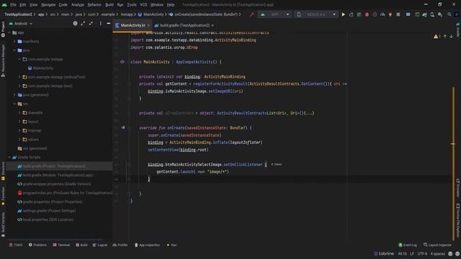The width and height of the screenshot is (461, 259).
Task: Click the Apply Changes and Restart Activity icon
Action: click(351, 14)
